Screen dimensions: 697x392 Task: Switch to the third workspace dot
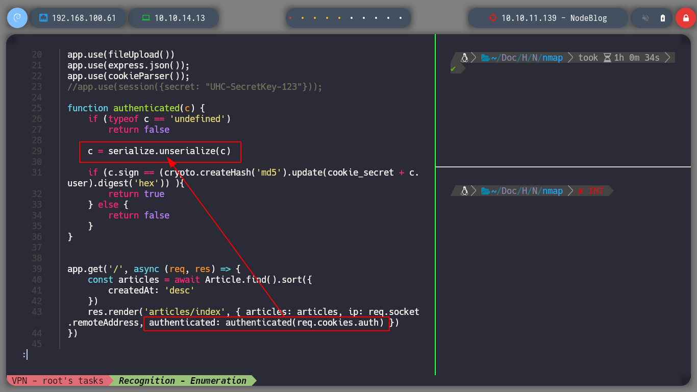point(315,18)
